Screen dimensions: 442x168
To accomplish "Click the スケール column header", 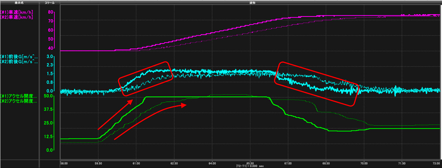I will [x=50, y=2].
